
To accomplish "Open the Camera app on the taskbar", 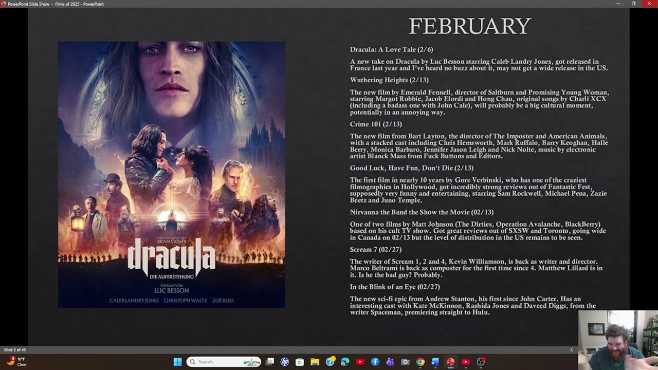I will coord(405,362).
